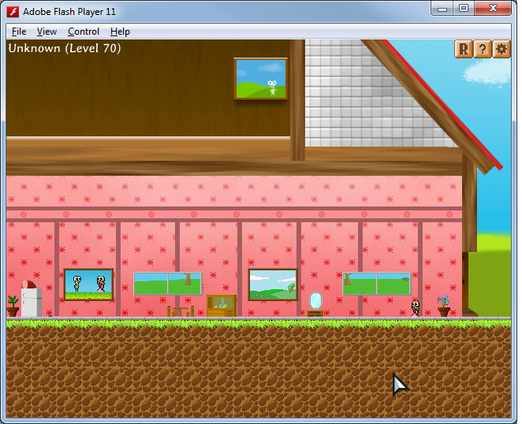This screenshot has width=522, height=424.
Task: Open the View menu
Action: click(47, 32)
